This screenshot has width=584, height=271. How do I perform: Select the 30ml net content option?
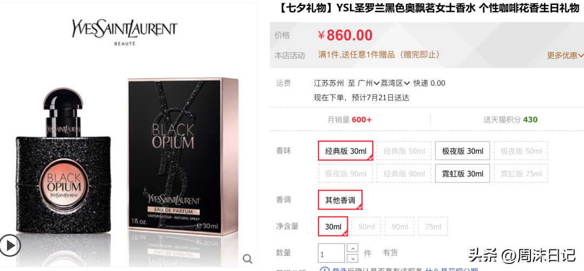pyautogui.click(x=333, y=226)
